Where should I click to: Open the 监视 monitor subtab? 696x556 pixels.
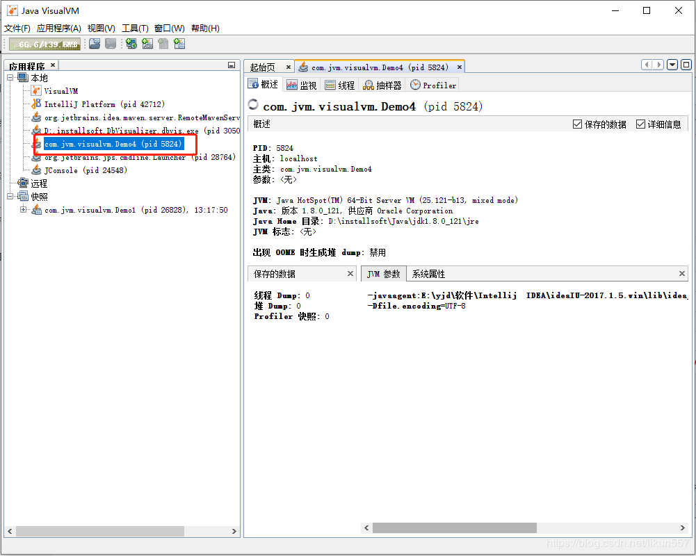301,85
